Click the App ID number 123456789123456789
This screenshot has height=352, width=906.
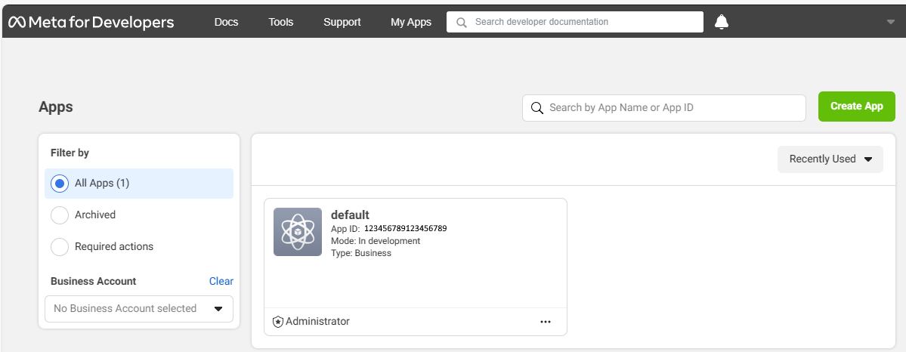point(406,228)
